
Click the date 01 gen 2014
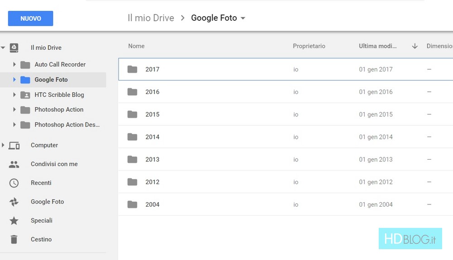coord(376,137)
